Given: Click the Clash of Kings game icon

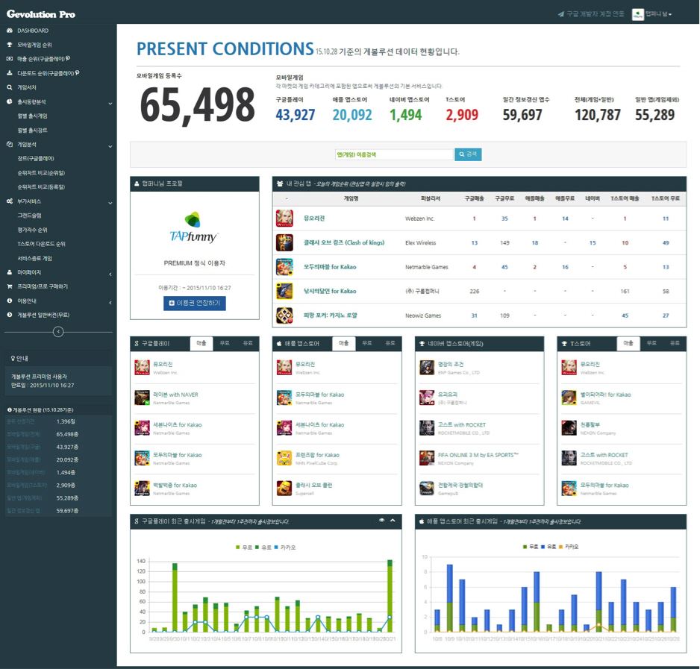Looking at the screenshot, I should 284,243.
